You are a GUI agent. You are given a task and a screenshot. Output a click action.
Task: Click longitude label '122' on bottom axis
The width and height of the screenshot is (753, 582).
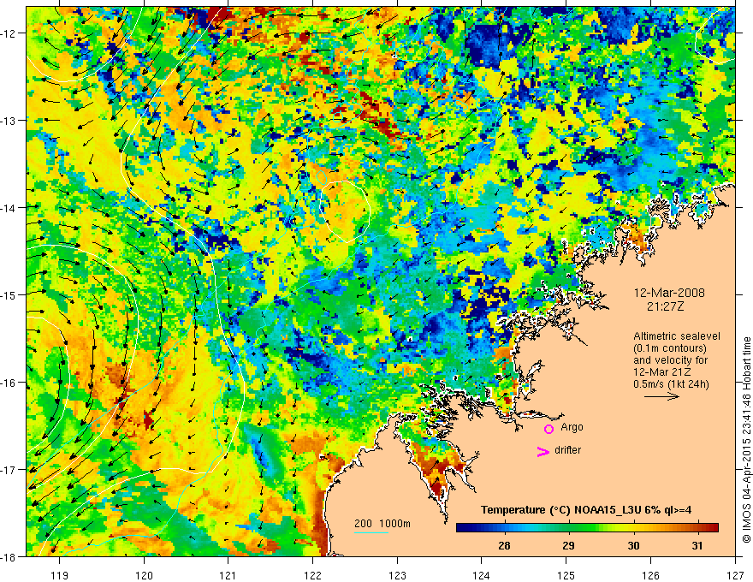pos(312,575)
